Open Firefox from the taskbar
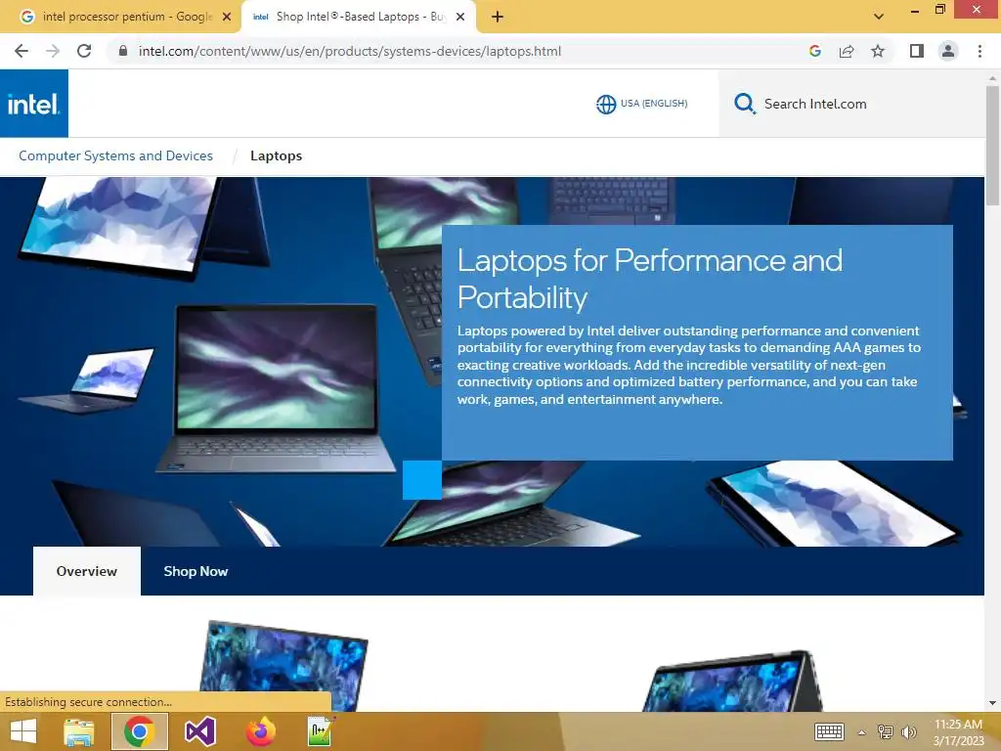Screen dimensions: 1001x751 (x=260, y=731)
